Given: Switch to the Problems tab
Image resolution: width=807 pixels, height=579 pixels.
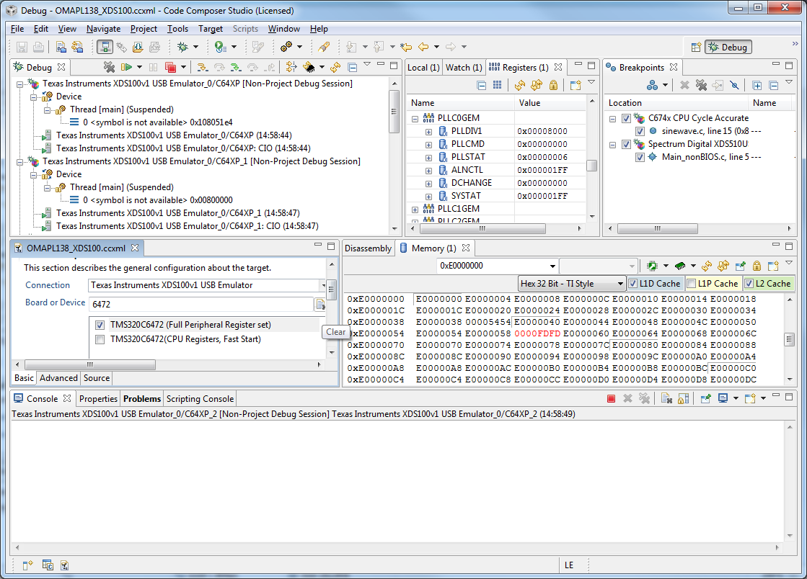Looking at the screenshot, I should (x=142, y=399).
